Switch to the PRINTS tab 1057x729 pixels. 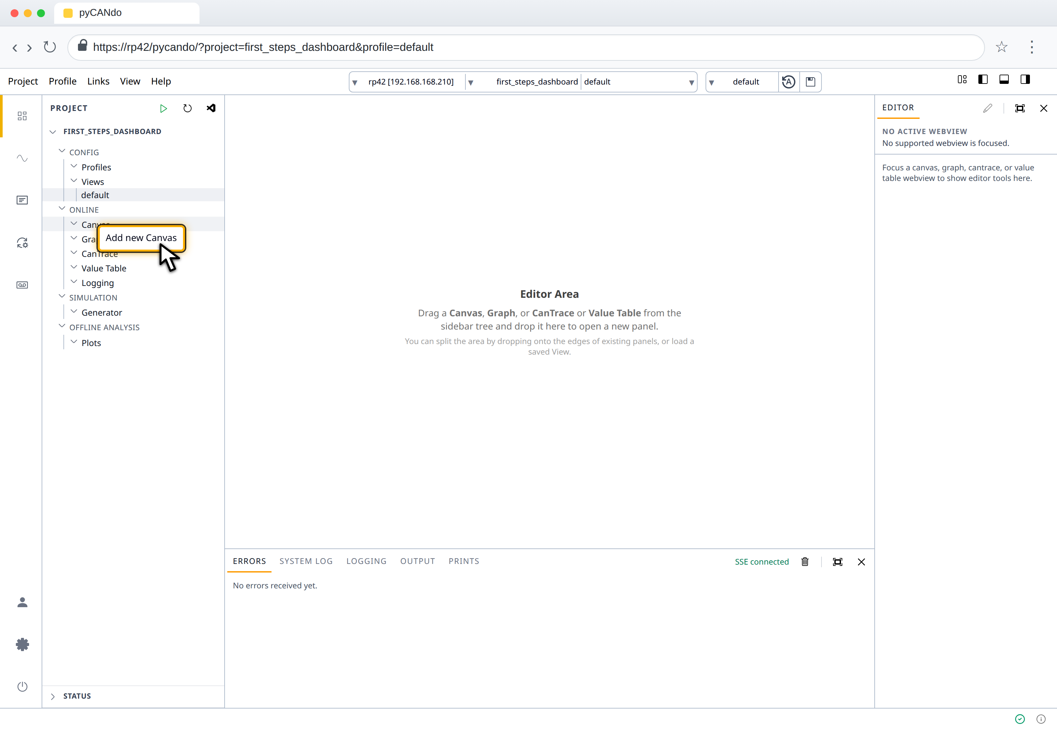coord(463,561)
